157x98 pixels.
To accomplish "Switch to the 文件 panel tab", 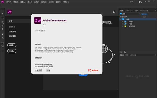I will pos(121,11).
